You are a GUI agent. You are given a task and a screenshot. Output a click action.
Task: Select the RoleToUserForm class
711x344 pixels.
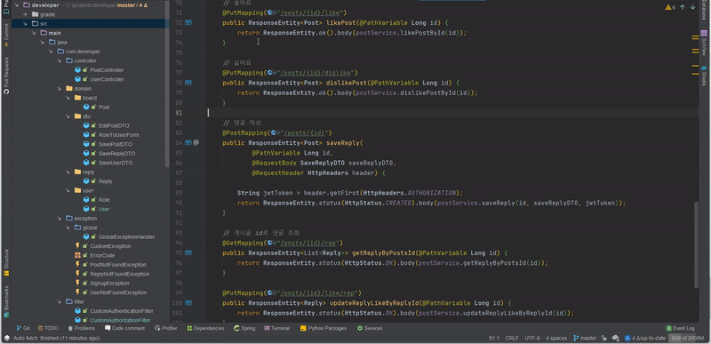tap(118, 135)
